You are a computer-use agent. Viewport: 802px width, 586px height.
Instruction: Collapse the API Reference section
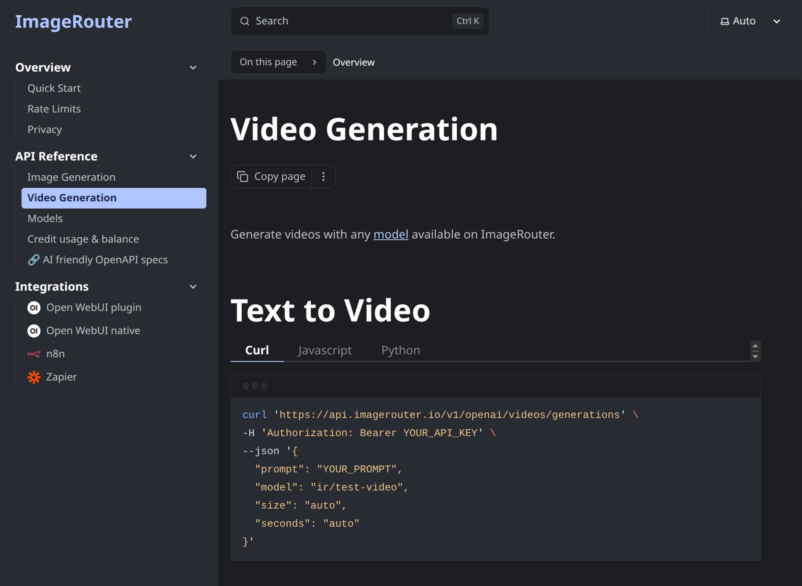[193, 156]
